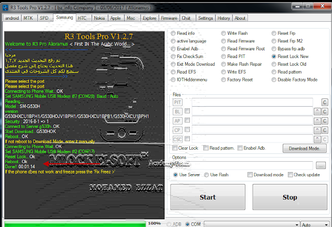
Task: Clear the BL row with its C button
Action: click(325, 112)
